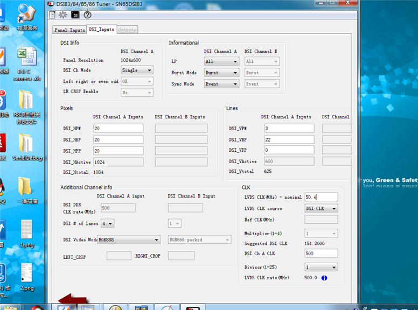The width and height of the screenshot is (418, 310).
Task: Click the LEFT_CROP input box
Action: click(x=119, y=256)
